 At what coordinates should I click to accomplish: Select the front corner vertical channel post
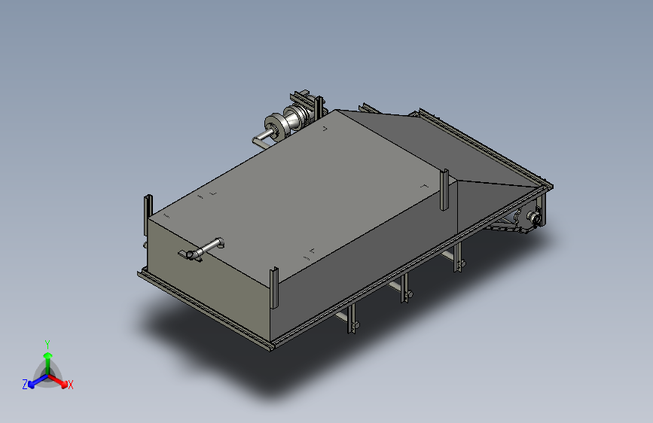274,288
